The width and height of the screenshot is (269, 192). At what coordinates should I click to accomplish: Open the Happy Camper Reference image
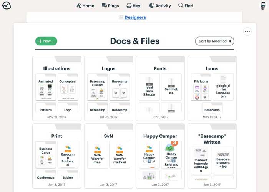click(x=171, y=155)
